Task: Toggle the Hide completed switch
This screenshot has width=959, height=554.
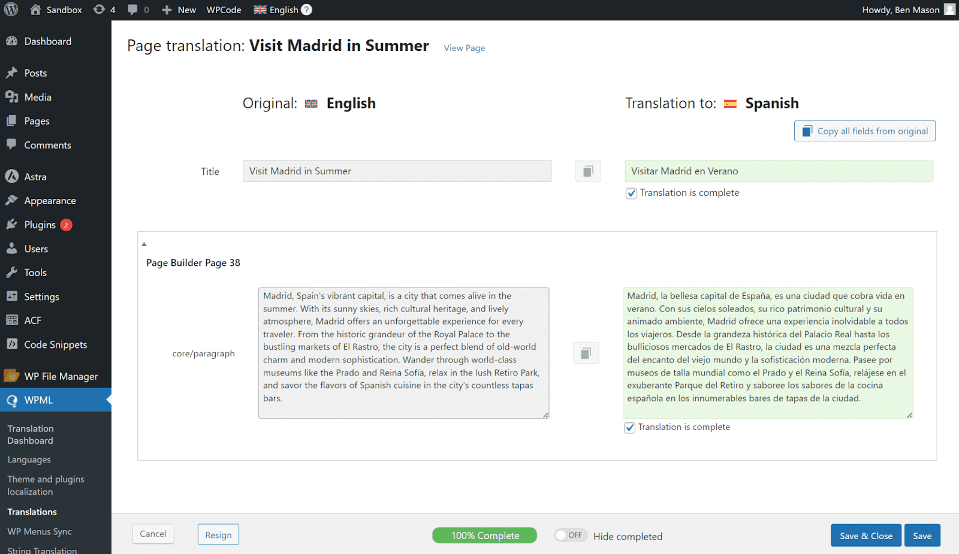Action: [x=569, y=535]
